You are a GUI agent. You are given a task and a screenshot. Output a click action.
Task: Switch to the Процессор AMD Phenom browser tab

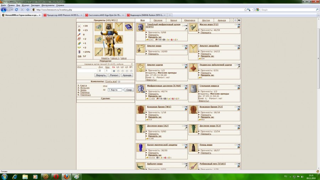tap(63, 15)
